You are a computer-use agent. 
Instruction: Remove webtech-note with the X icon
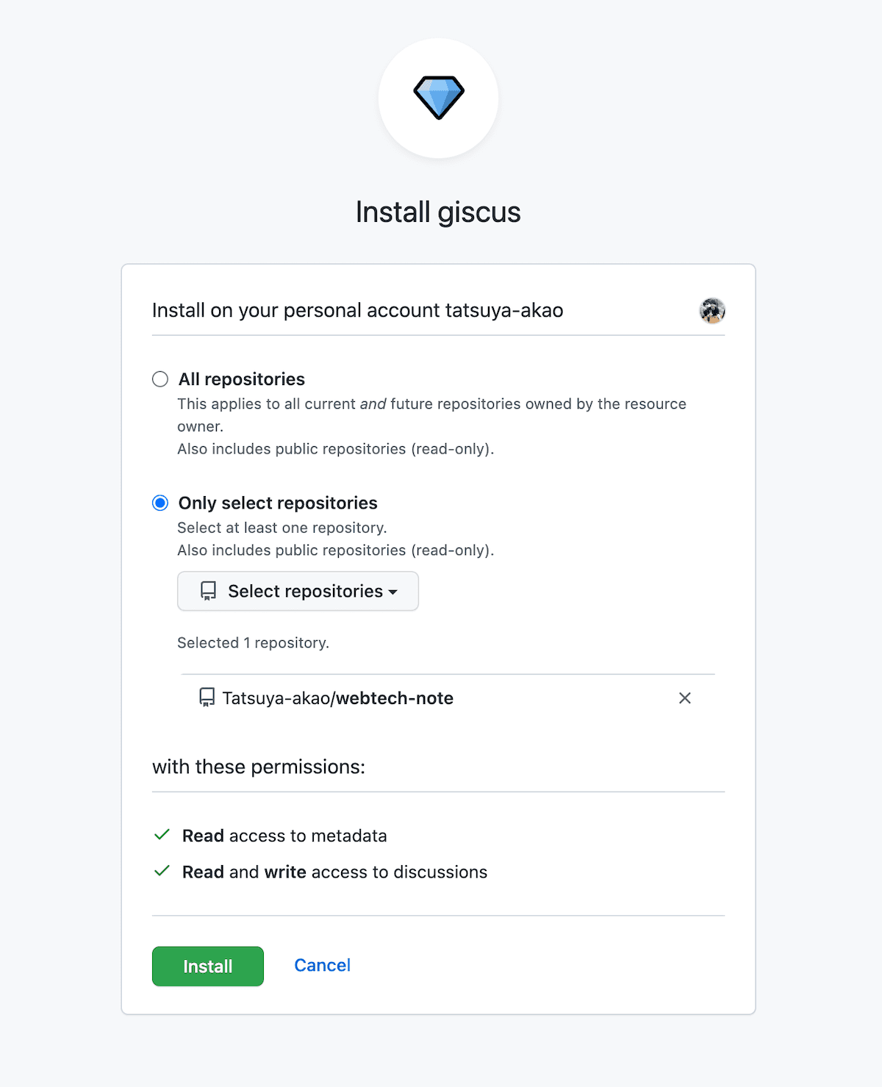click(684, 698)
